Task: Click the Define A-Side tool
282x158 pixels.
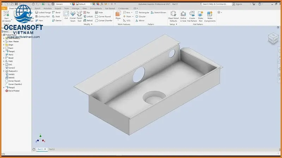Action: click(x=183, y=15)
